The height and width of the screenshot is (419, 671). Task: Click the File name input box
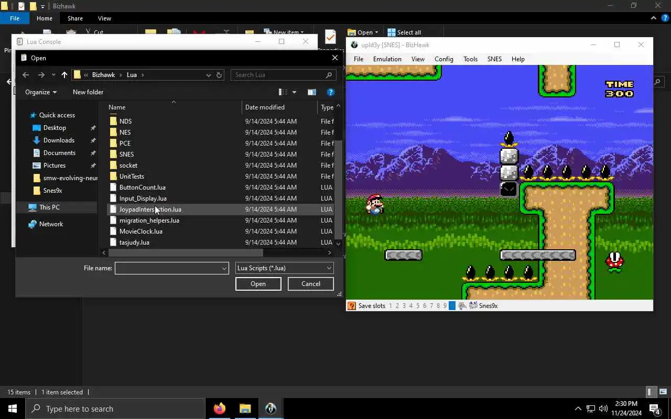pos(168,268)
